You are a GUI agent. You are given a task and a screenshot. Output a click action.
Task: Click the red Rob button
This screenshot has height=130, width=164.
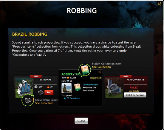(x=49, y=92)
